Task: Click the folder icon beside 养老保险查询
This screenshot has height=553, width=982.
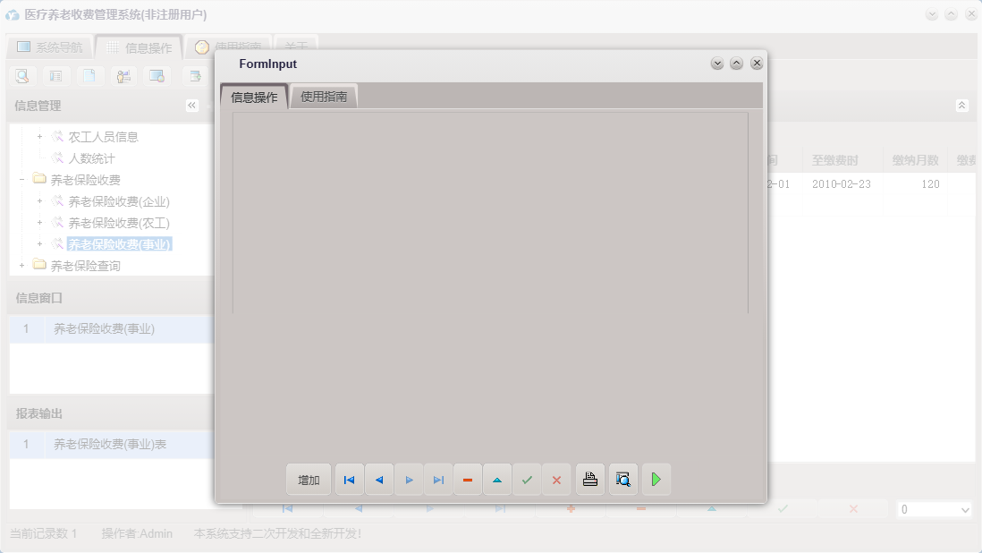Action: click(39, 265)
